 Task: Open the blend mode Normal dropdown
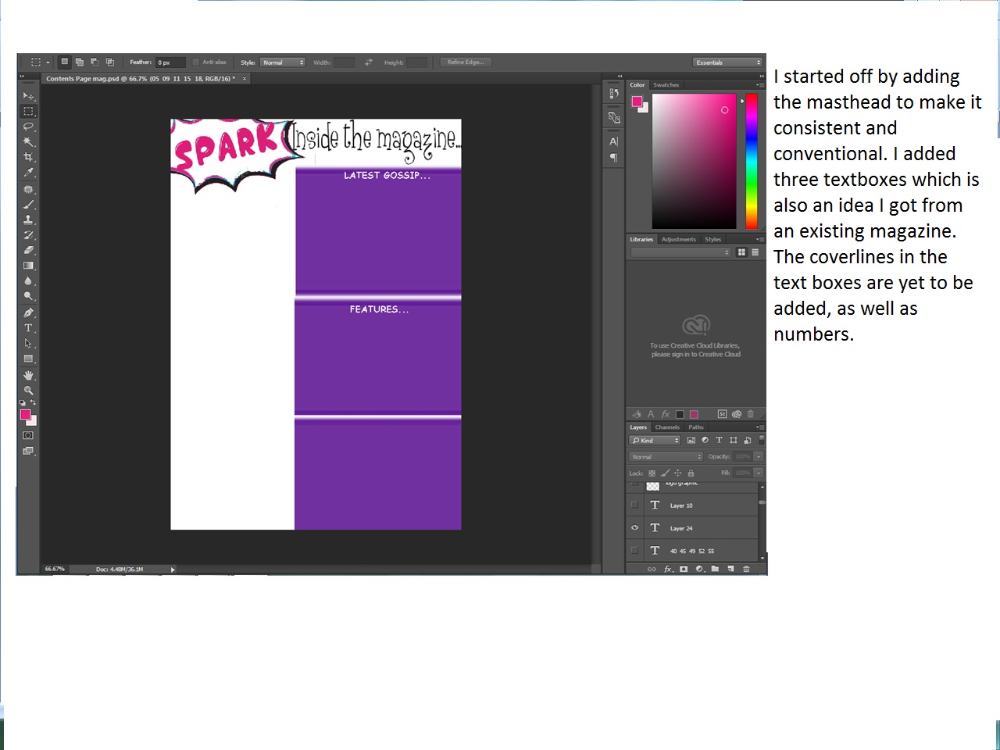tap(666, 457)
